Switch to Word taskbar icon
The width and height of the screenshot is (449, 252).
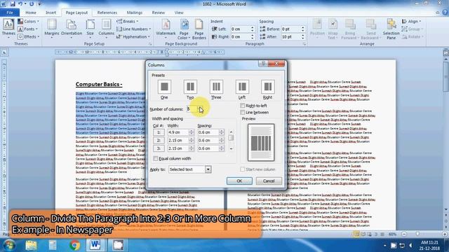pyautogui.click(x=95, y=245)
